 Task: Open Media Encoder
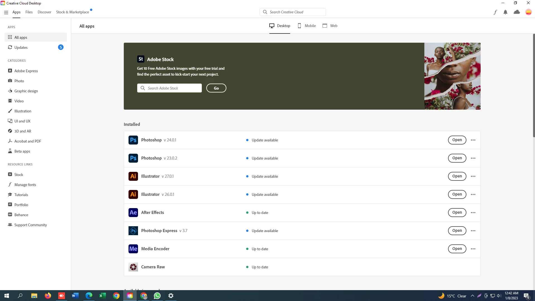[x=457, y=249]
